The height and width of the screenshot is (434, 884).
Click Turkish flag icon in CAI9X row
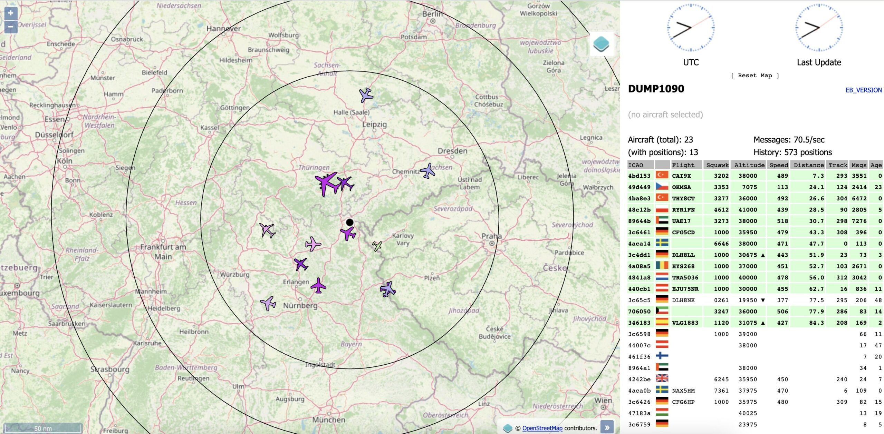662,175
